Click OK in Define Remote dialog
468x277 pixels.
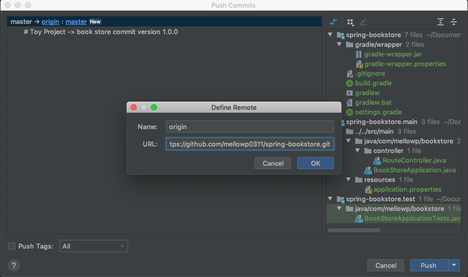pos(316,163)
